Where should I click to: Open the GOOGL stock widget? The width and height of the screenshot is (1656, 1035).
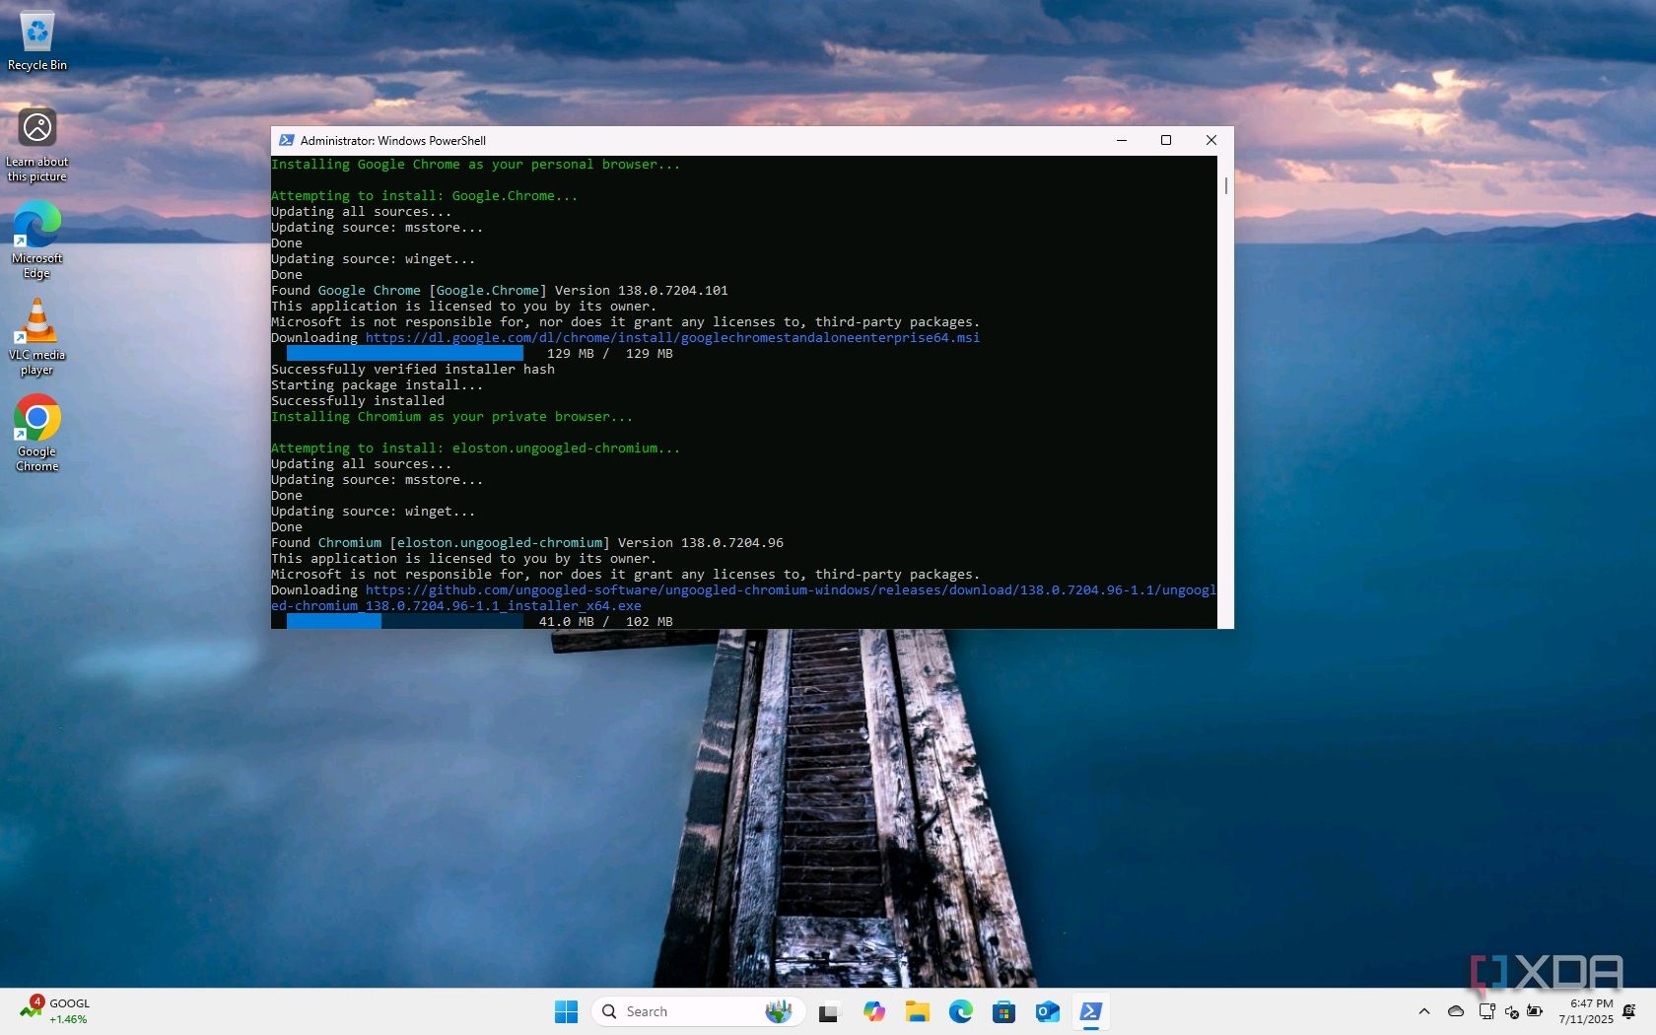tap(55, 1011)
